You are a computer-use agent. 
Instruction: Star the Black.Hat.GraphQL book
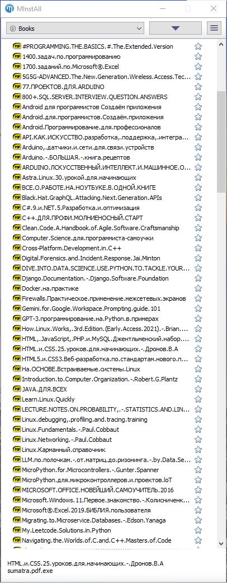(x=198, y=198)
